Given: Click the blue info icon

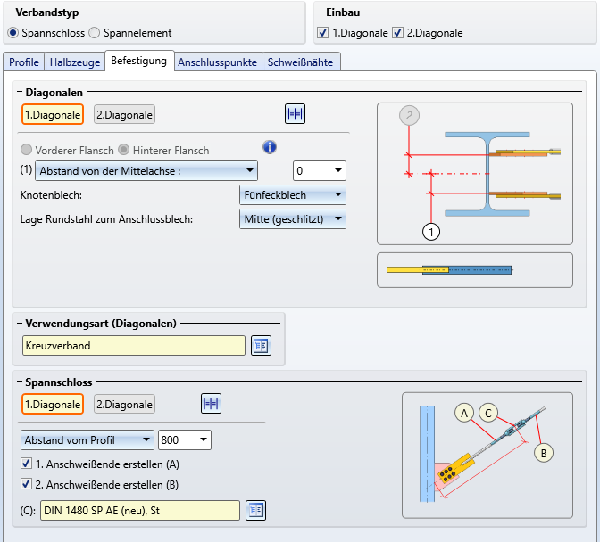Looking at the screenshot, I should [270, 148].
